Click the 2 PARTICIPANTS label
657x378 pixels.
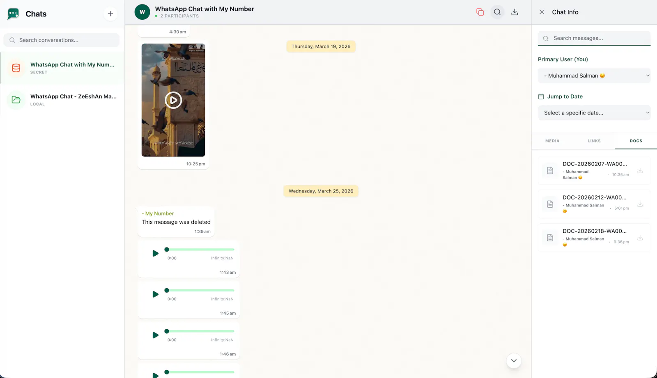pos(179,16)
